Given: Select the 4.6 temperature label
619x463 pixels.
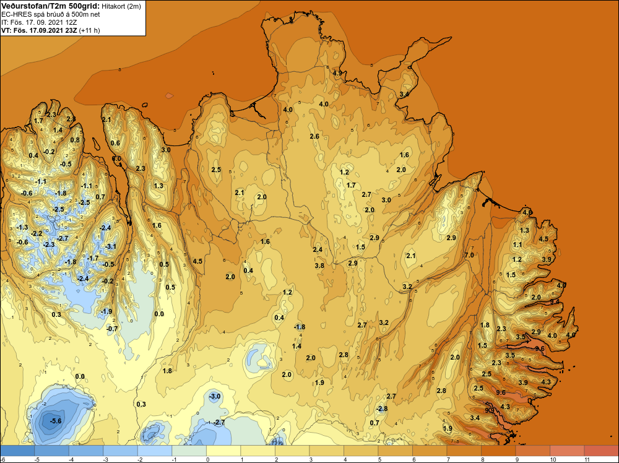Looking at the screenshot, I should pyautogui.click(x=527, y=212).
